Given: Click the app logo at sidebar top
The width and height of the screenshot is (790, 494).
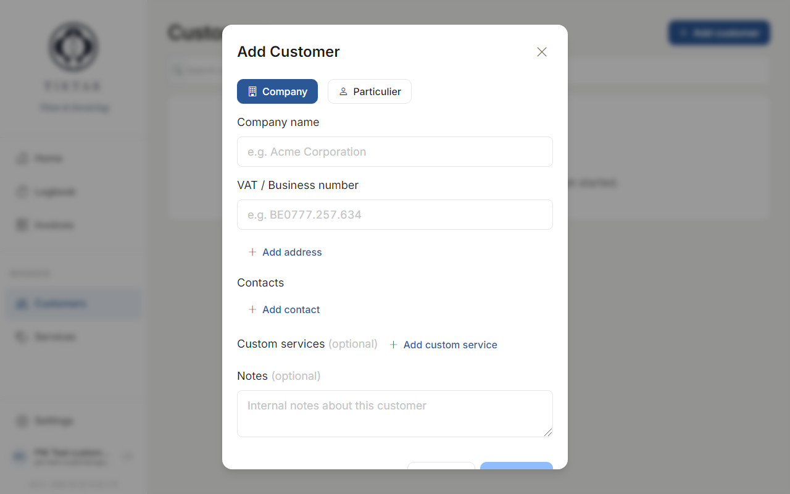Looking at the screenshot, I should pos(73,47).
